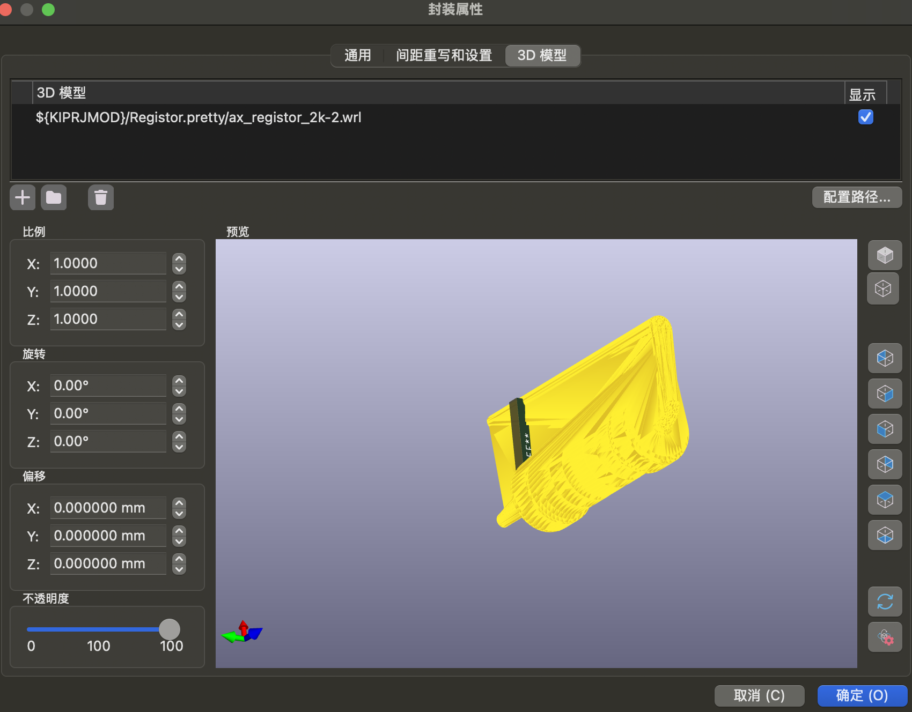Click the 偏移 Z offset field
This screenshot has height=712, width=912.
click(x=108, y=563)
